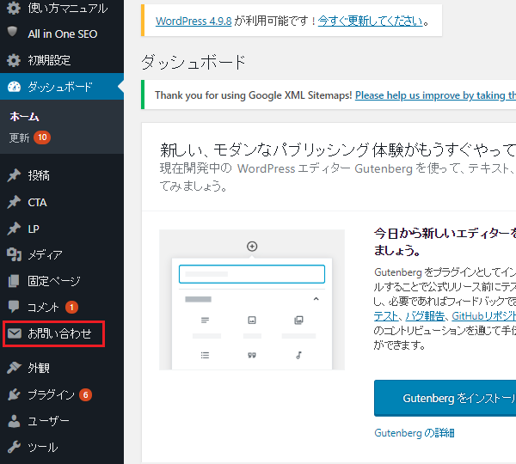Screen dimensions: 516x464
Task: Click Gutenberg をインストール button
Action: click(445, 398)
